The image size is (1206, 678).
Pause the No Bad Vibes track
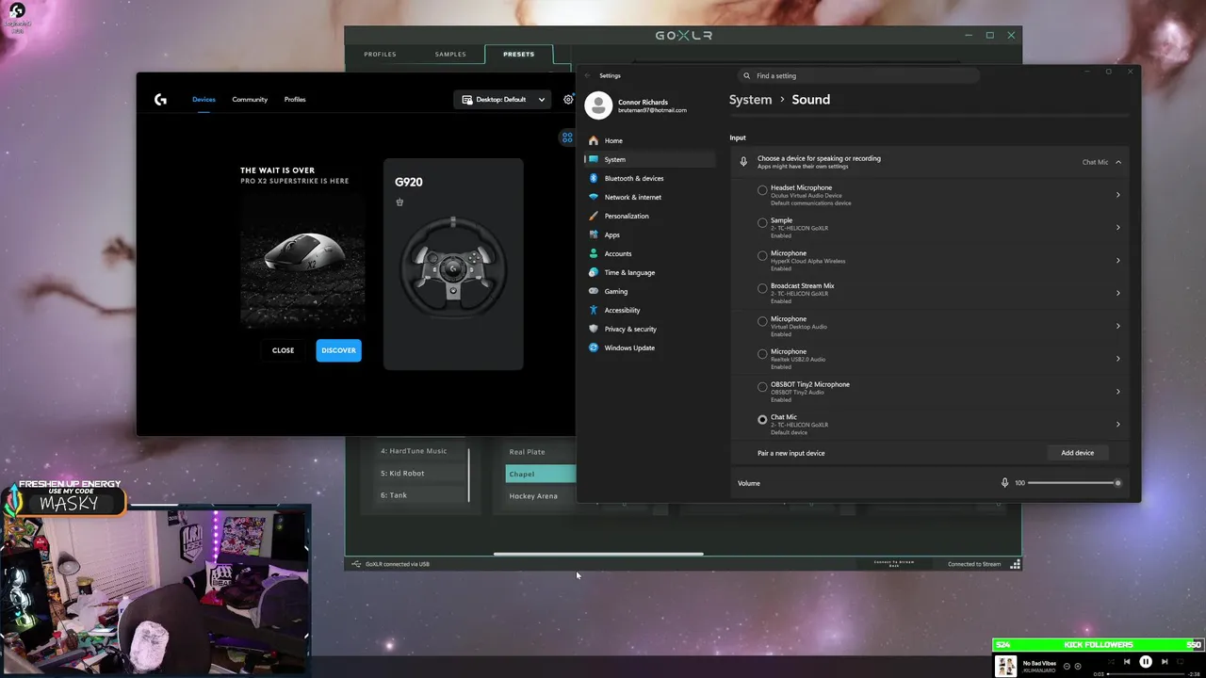pyautogui.click(x=1146, y=662)
